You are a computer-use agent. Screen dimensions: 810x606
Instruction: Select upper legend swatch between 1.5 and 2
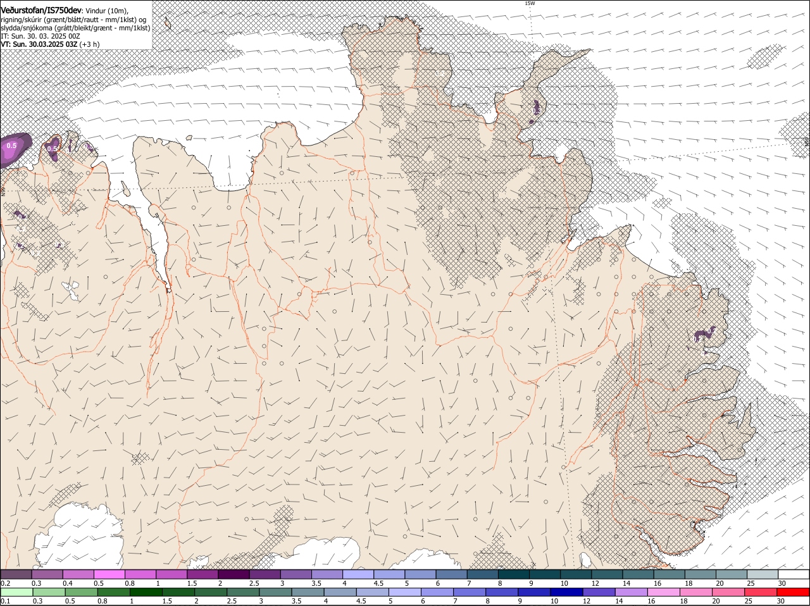(x=202, y=574)
